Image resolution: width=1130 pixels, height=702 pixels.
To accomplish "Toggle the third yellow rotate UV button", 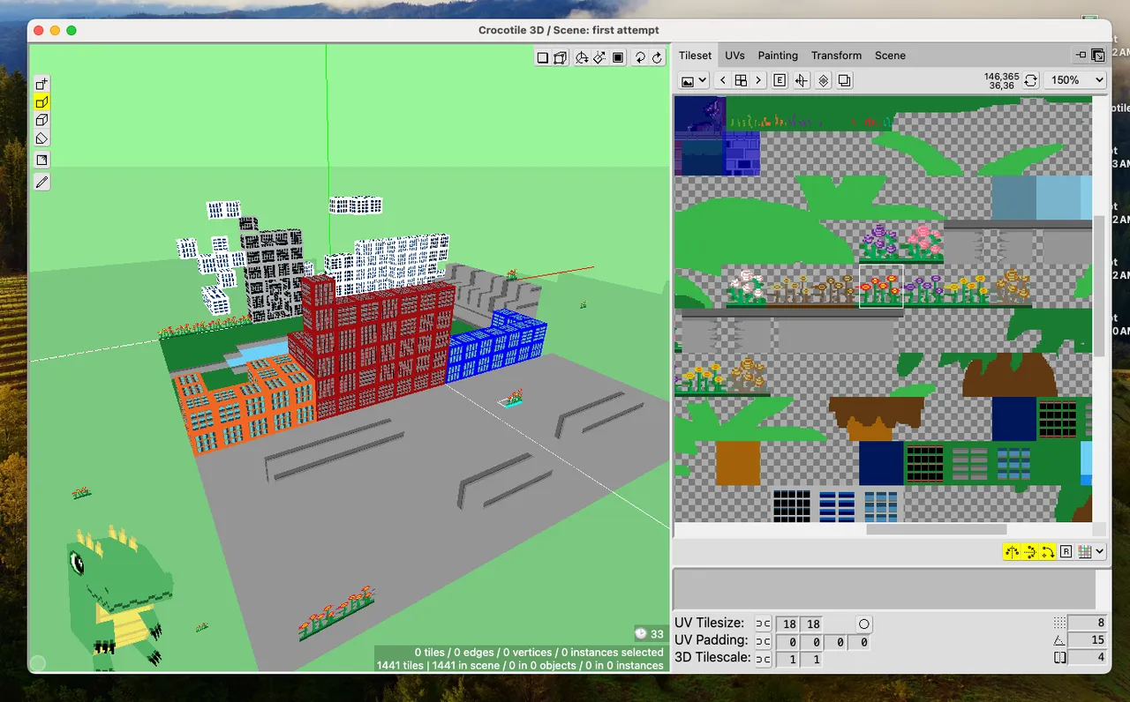I will tap(1048, 552).
